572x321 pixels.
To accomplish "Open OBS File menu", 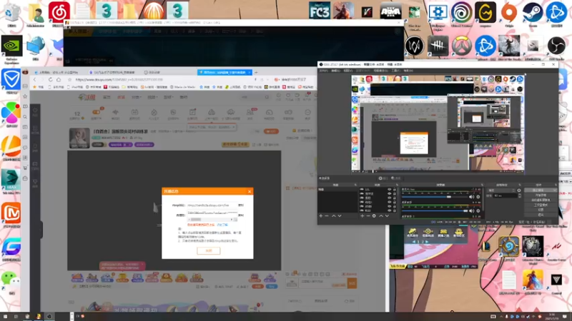I will click(x=323, y=71).
